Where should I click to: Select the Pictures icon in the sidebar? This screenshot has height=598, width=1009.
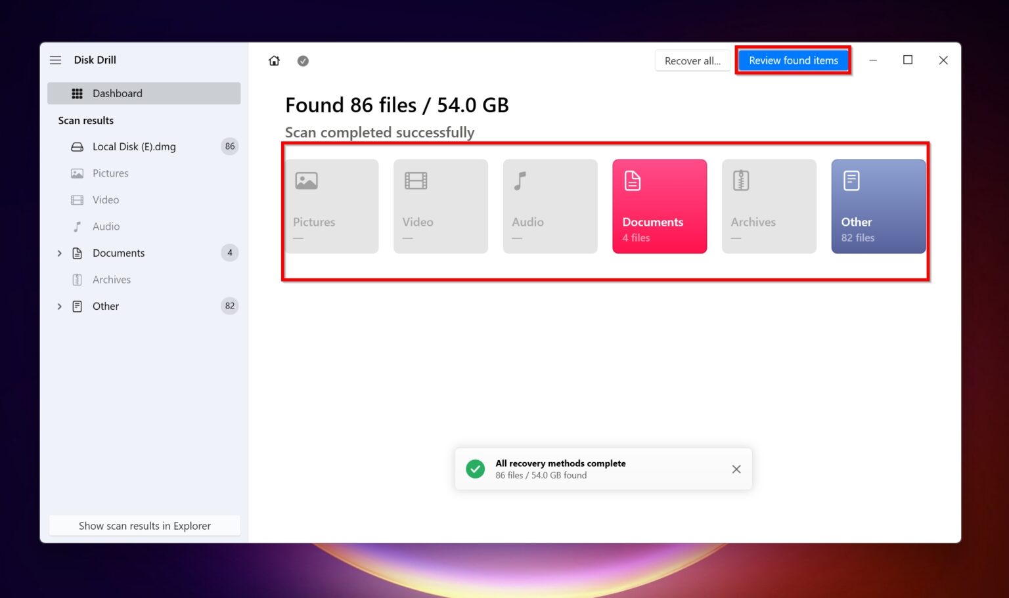tap(77, 173)
